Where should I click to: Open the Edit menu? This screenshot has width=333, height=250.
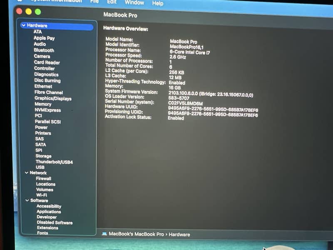112,2
